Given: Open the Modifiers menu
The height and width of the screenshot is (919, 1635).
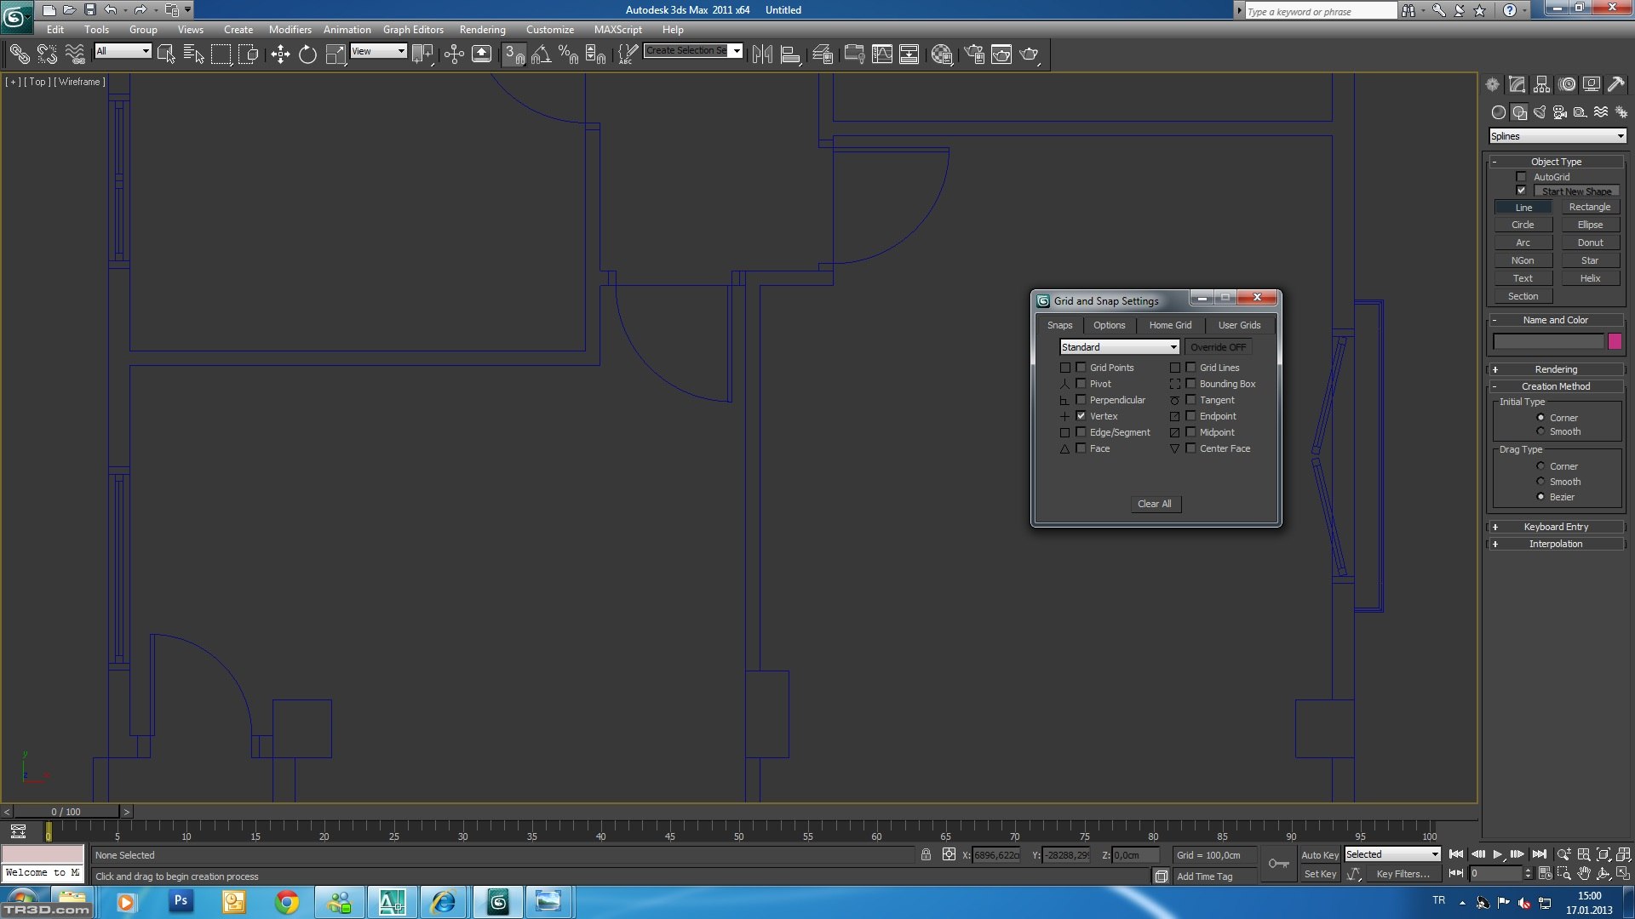Looking at the screenshot, I should pos(290,29).
